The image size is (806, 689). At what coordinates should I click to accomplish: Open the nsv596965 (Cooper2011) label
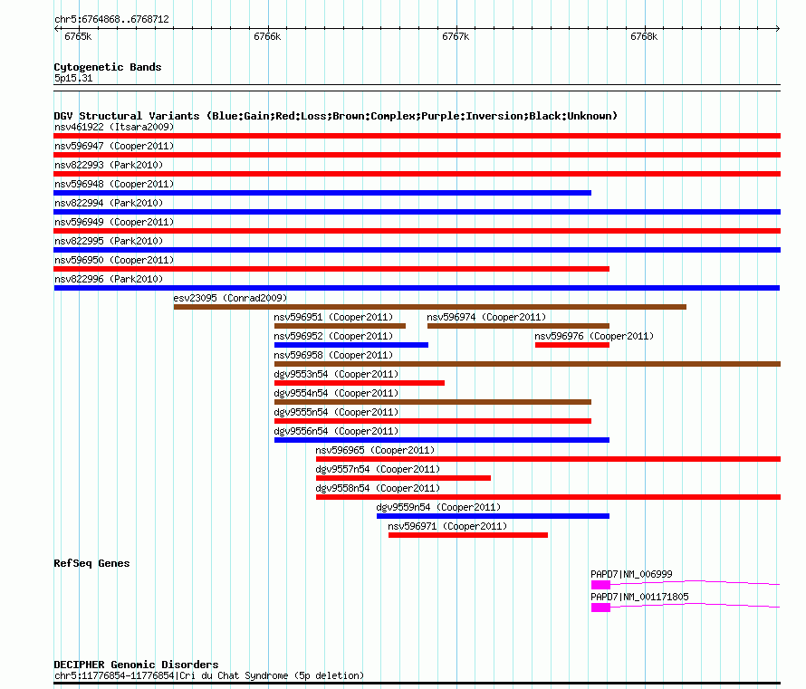375,450
